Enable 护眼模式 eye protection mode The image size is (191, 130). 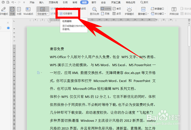129,11
